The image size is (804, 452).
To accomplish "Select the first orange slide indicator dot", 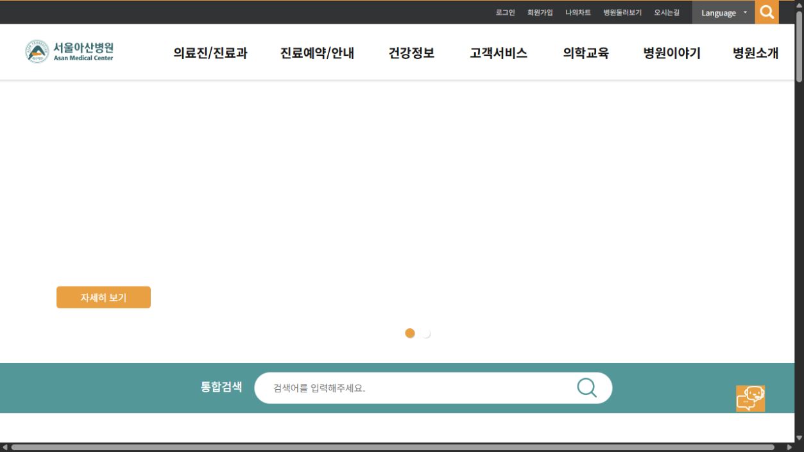I will pos(410,333).
